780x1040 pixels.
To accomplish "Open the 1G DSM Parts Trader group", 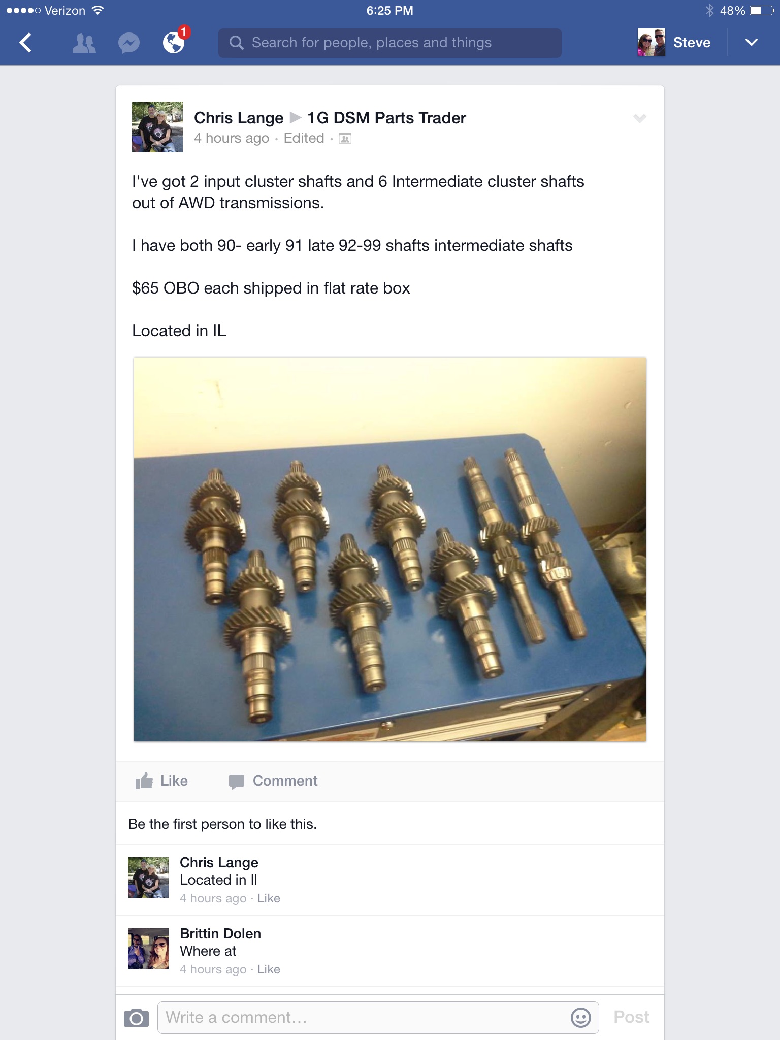I will click(386, 118).
